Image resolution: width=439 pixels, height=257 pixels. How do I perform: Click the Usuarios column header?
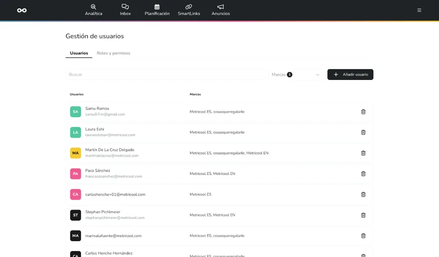click(77, 95)
